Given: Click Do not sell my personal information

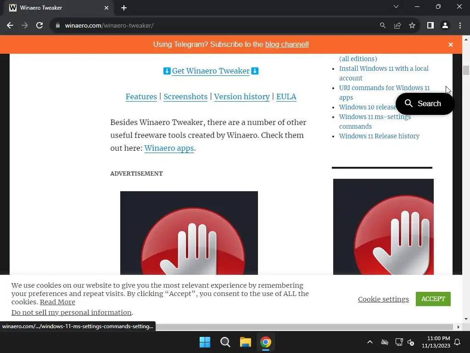Looking at the screenshot, I should click(71, 313).
